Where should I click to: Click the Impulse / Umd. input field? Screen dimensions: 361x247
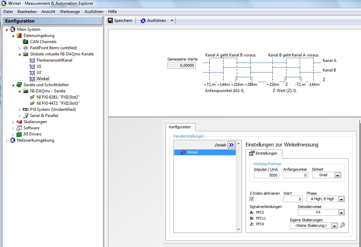click(266, 175)
